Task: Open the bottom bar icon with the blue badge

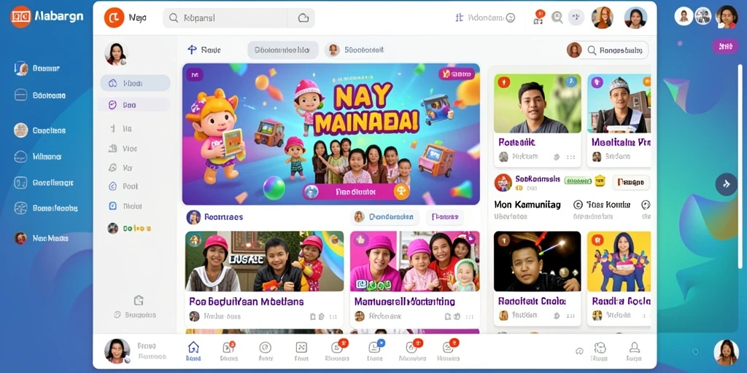Action: (x=374, y=347)
